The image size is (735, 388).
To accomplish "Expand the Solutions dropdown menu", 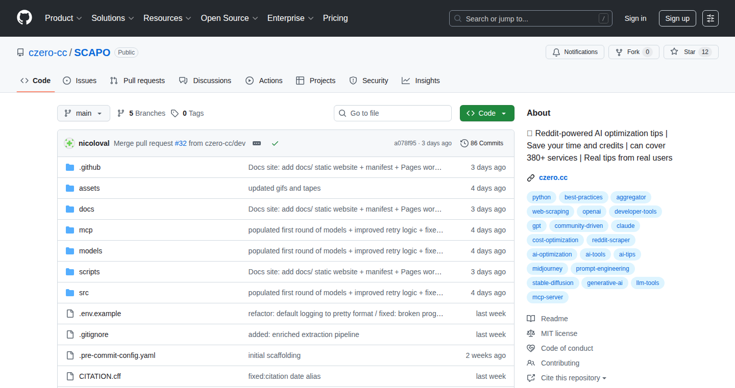I will click(113, 18).
